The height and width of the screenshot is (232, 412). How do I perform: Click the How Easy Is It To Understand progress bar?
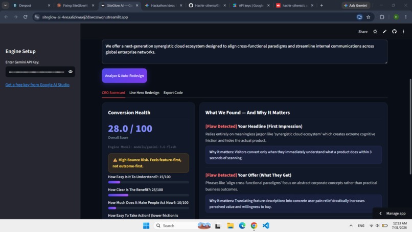coord(148,182)
